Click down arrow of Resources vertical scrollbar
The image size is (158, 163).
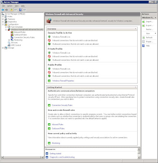click(x=139, y=157)
